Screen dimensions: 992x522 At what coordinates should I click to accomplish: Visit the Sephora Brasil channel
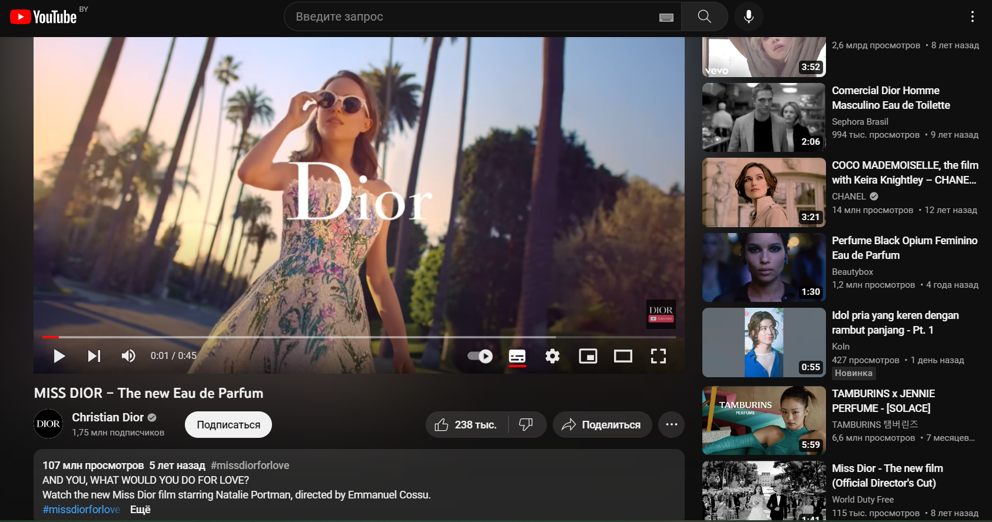[860, 122]
